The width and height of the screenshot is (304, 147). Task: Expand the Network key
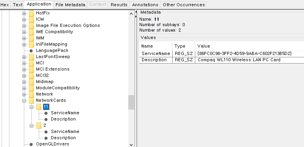pos(24,94)
